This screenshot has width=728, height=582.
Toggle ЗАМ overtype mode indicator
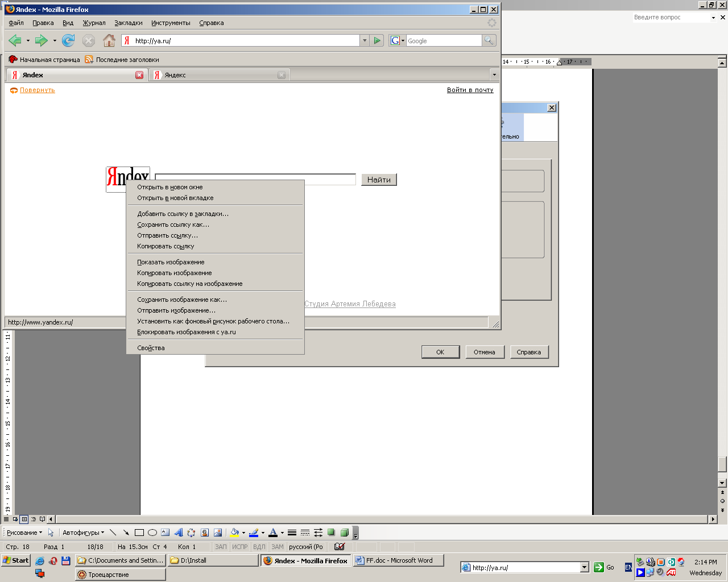coord(278,547)
